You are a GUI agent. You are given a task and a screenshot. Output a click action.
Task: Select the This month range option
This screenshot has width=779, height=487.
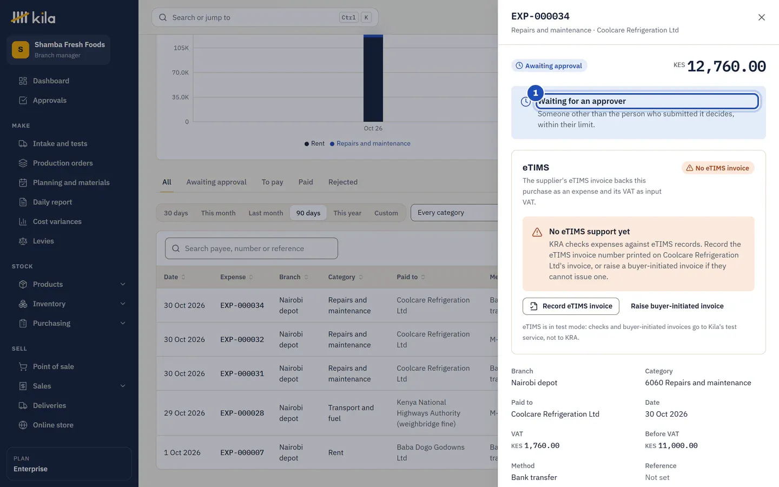click(x=218, y=213)
